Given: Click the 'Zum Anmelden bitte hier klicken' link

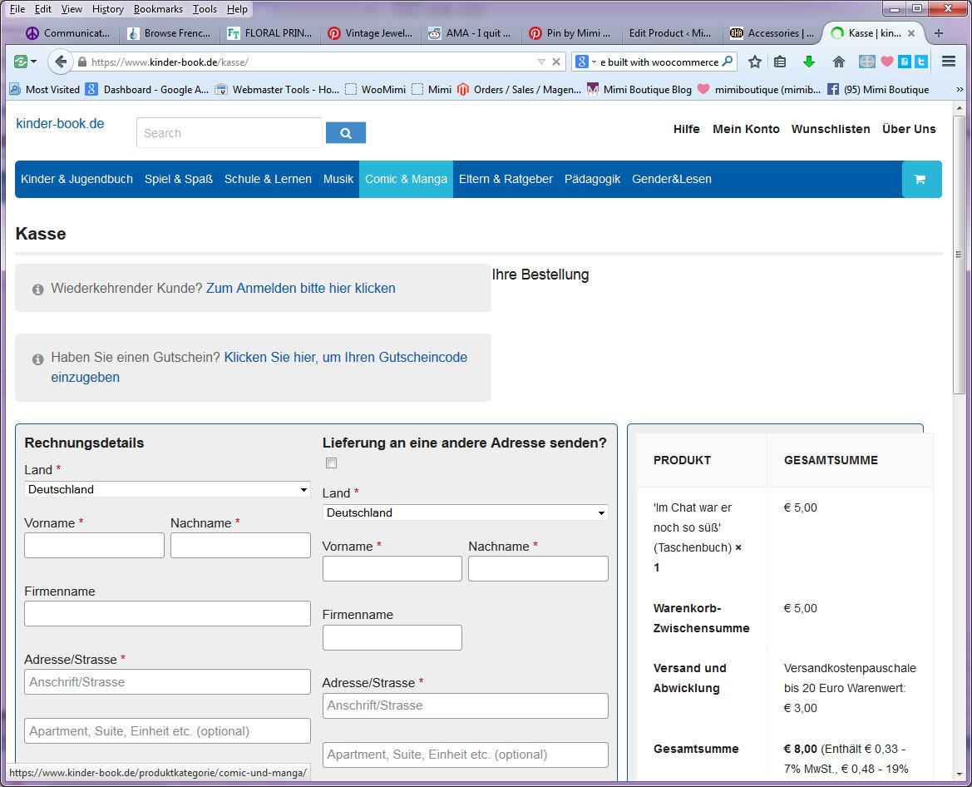Looking at the screenshot, I should [300, 288].
